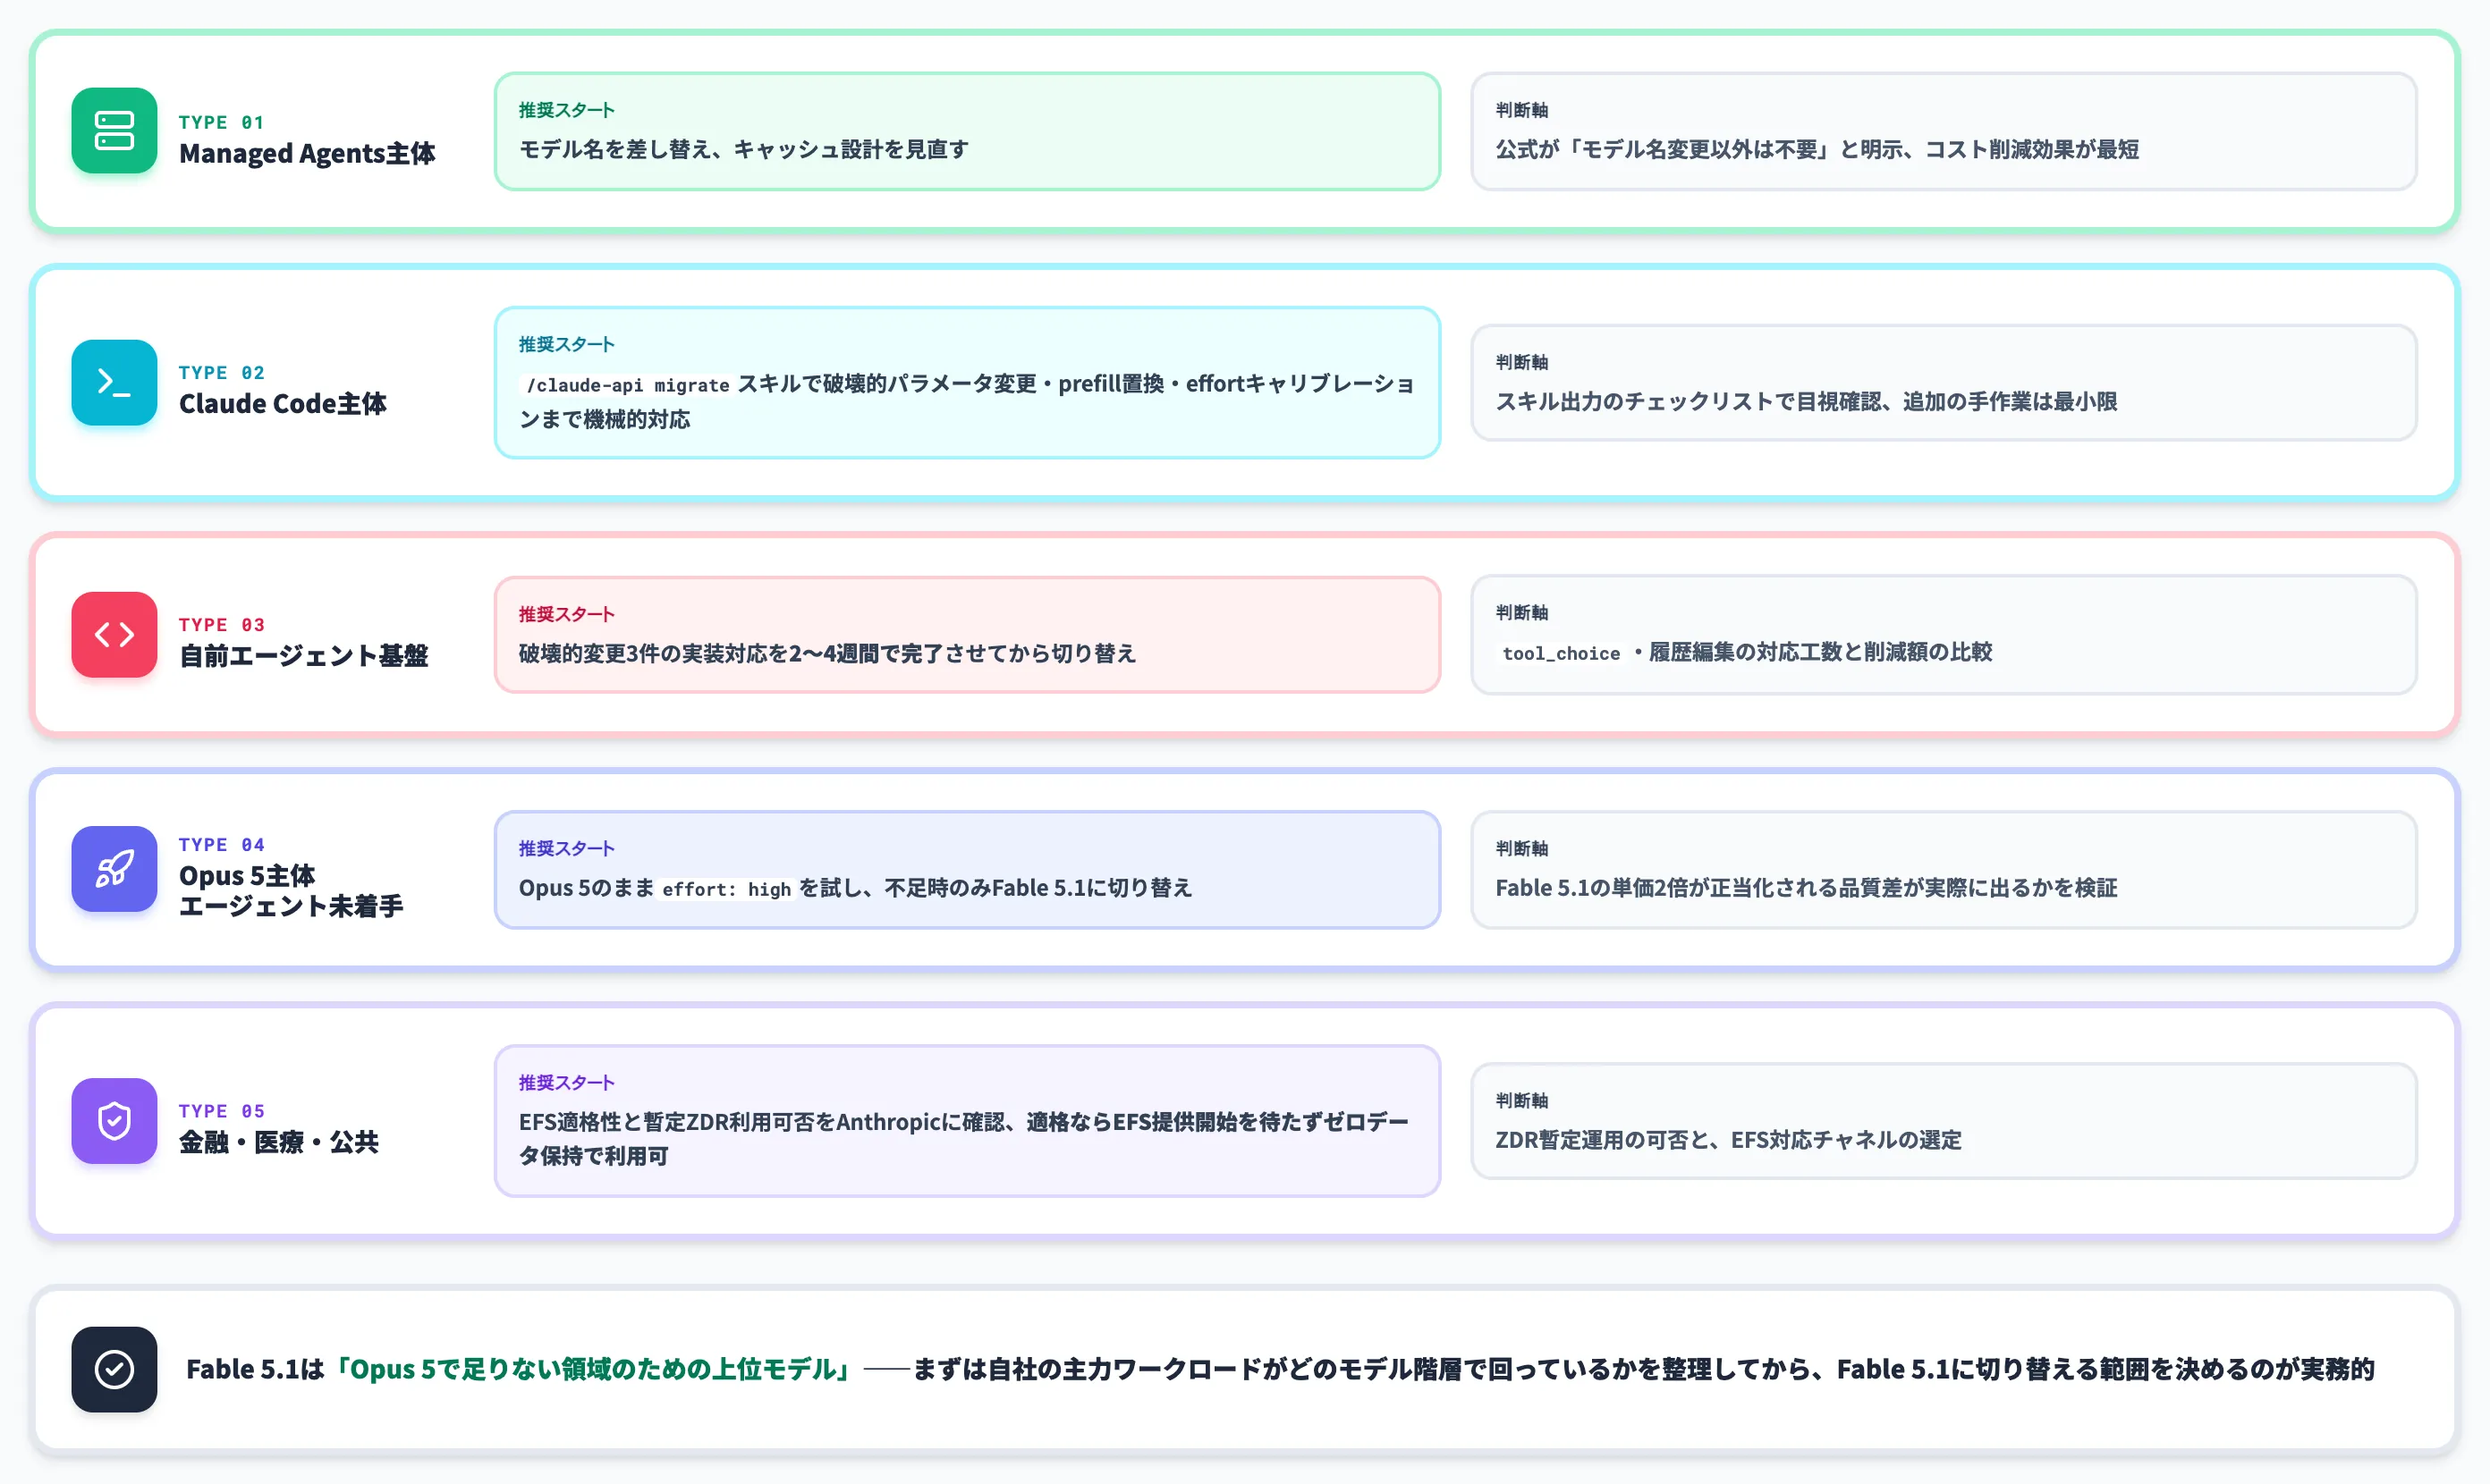Click '判断軸' label in Managed Agents row

pos(1521,110)
